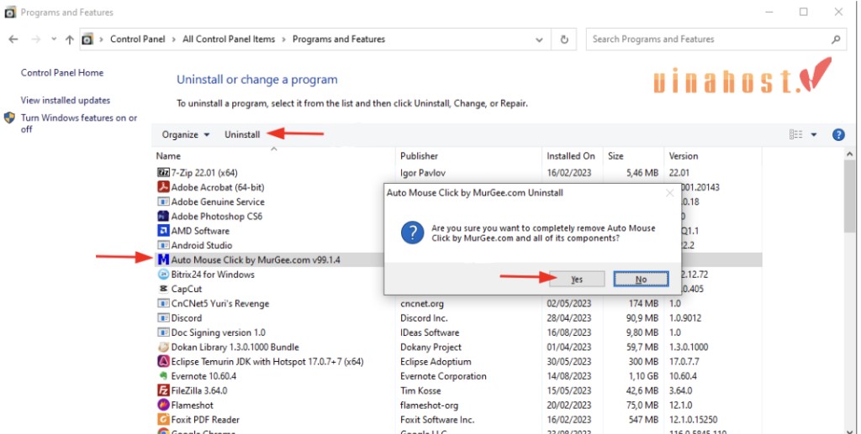Sort by the Installed On column header

(x=572, y=156)
